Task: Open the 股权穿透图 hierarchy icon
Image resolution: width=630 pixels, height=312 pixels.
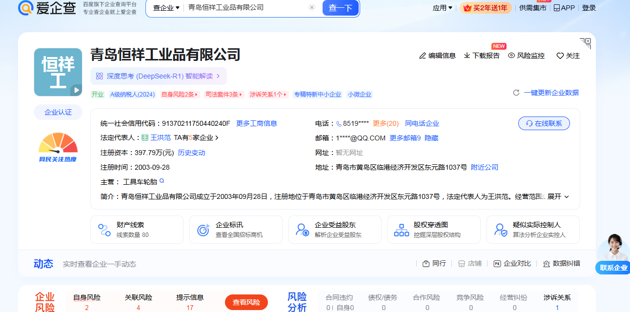Action: pyautogui.click(x=402, y=230)
